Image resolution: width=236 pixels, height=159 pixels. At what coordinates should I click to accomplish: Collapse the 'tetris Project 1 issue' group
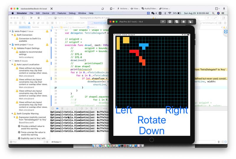click(10, 31)
